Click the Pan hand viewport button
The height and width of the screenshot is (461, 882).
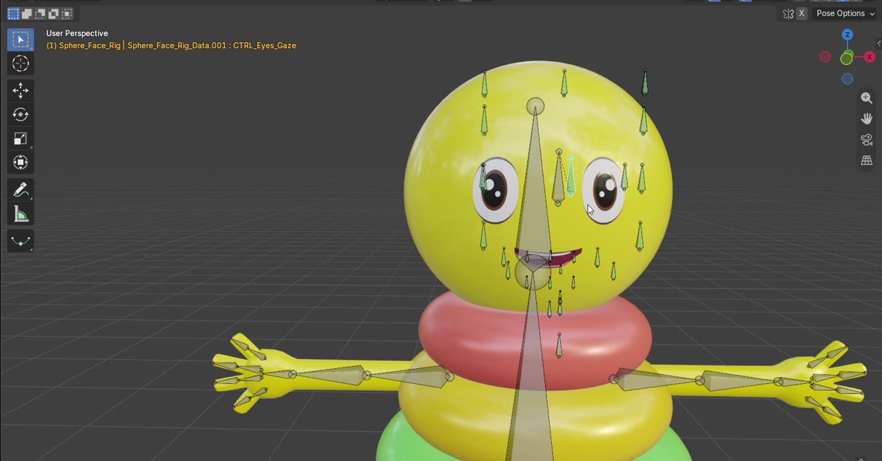pos(867,119)
